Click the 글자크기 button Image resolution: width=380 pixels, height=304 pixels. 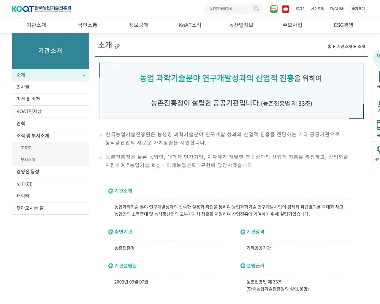tap(358, 9)
